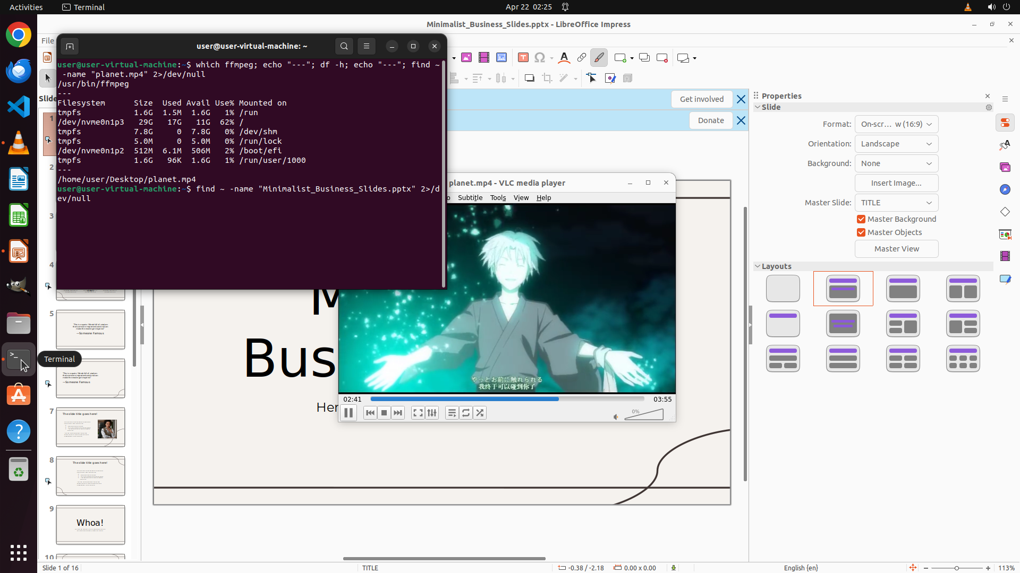Pause playback in VLC
Image resolution: width=1020 pixels, height=573 pixels.
point(348,413)
